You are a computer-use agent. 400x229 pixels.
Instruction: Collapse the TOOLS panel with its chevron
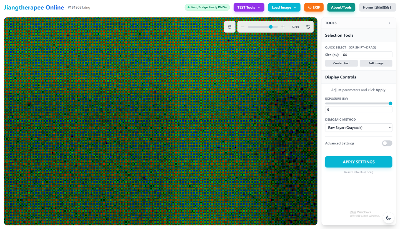[x=389, y=23]
